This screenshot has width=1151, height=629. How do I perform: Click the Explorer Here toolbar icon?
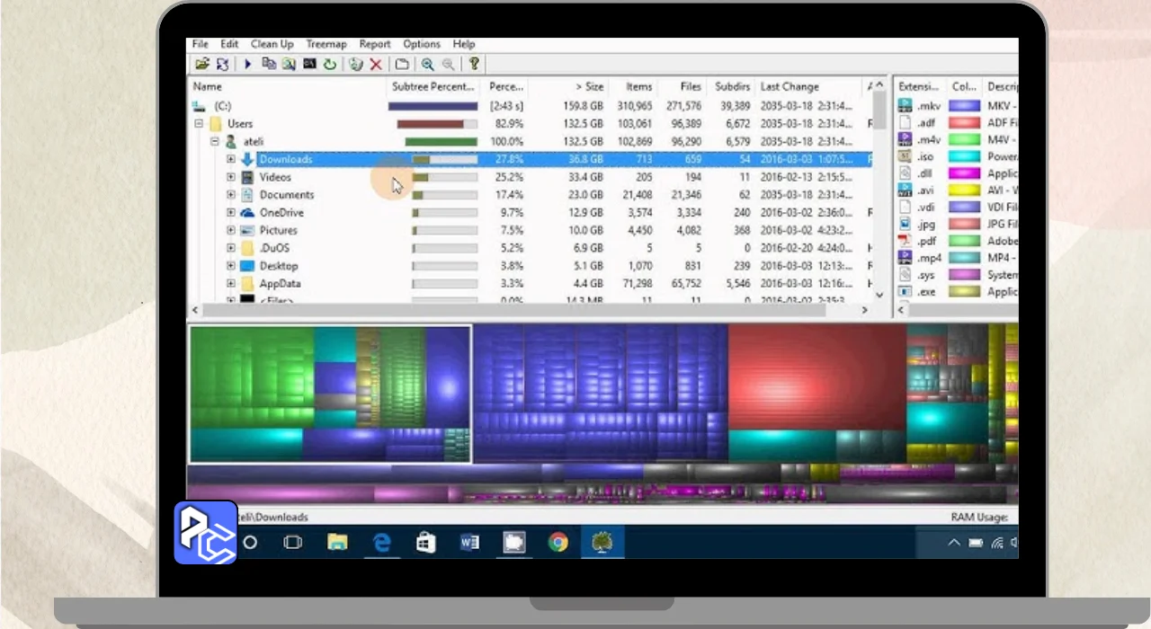(289, 64)
